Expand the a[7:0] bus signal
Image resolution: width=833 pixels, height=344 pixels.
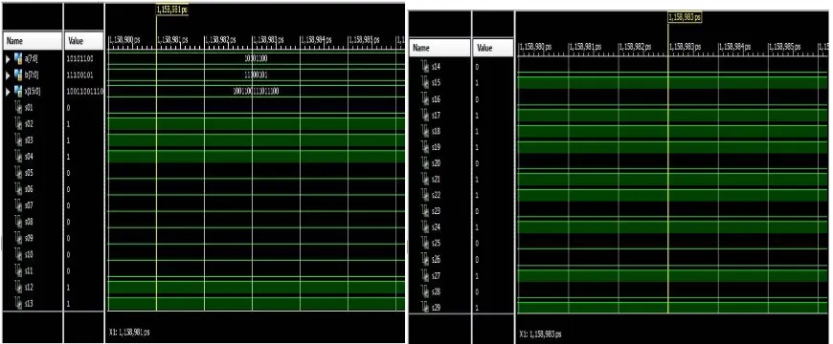coord(8,58)
